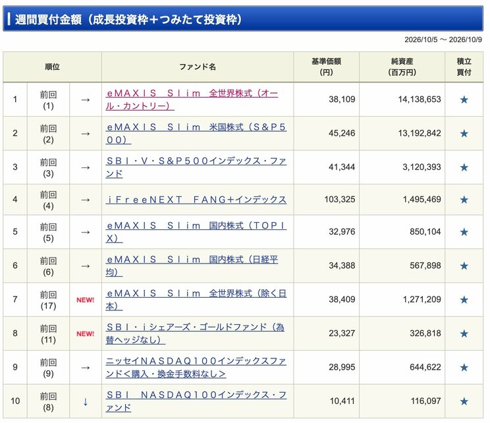Image resolution: width=490 pixels, height=423 pixels.
Task: Click the 順位 column header
Action: [x=52, y=67]
